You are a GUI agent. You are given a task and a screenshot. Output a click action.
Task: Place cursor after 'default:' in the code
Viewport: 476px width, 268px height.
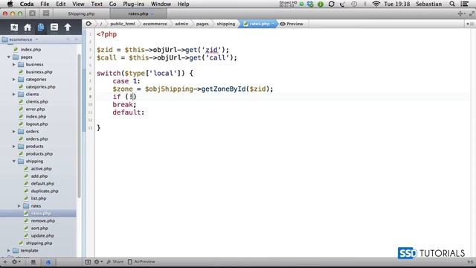(x=145, y=112)
